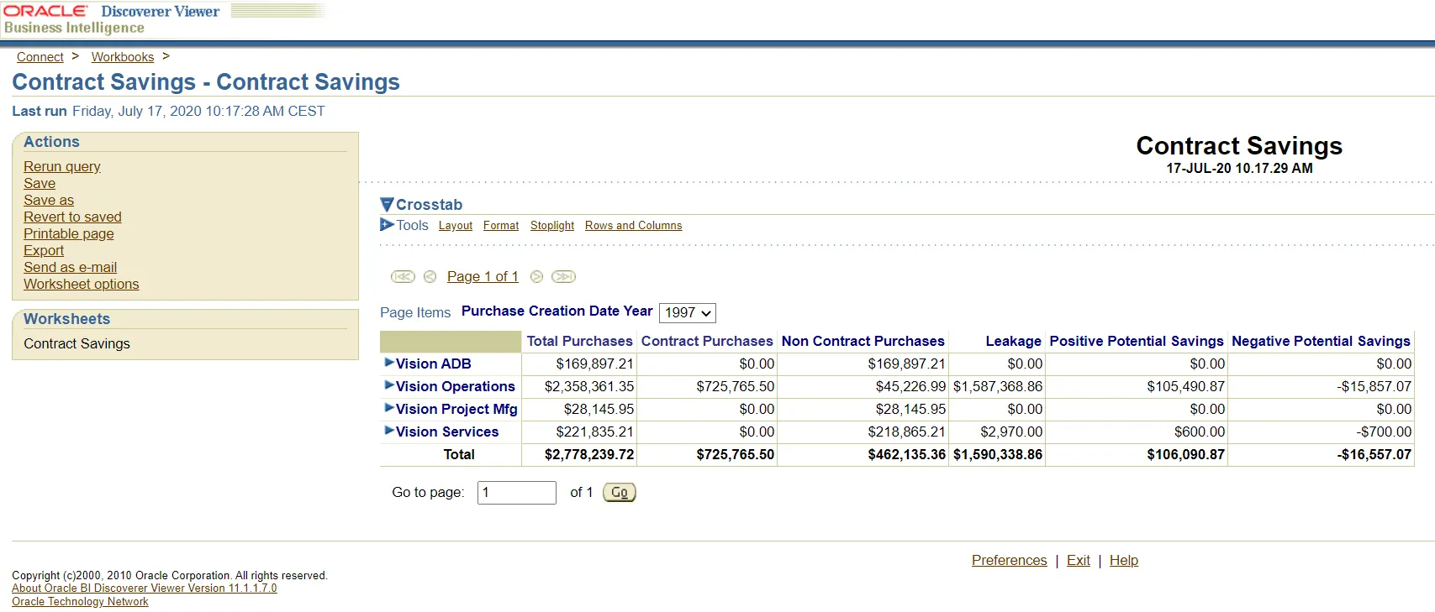This screenshot has width=1435, height=612.
Task: Open Worksheet options link
Action: click(82, 284)
